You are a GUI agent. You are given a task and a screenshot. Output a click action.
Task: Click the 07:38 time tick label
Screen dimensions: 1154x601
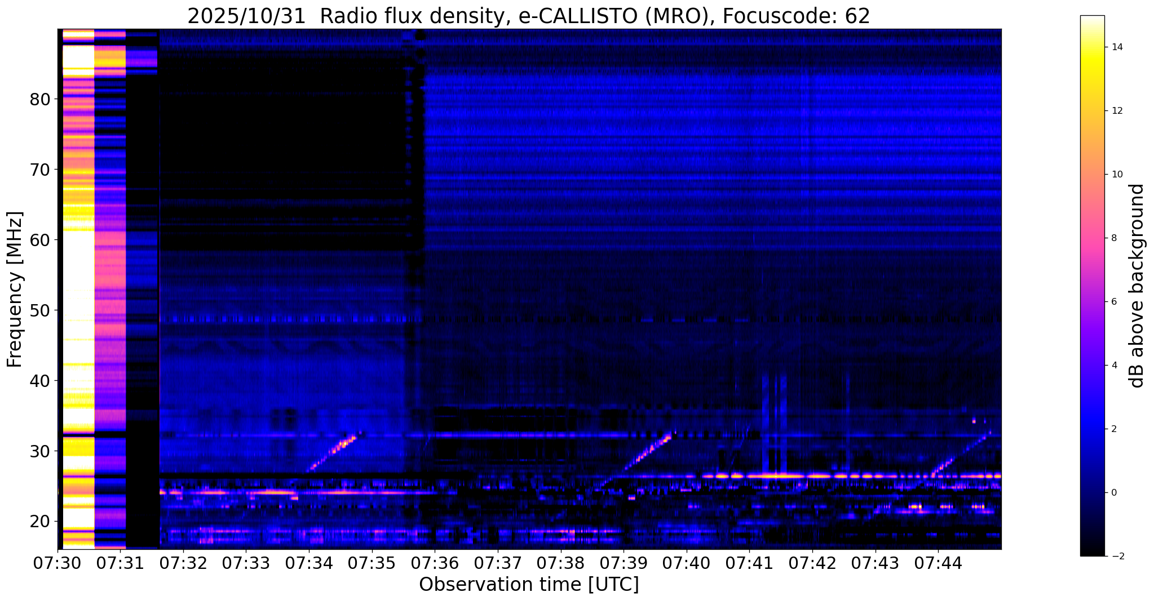pyautogui.click(x=560, y=563)
